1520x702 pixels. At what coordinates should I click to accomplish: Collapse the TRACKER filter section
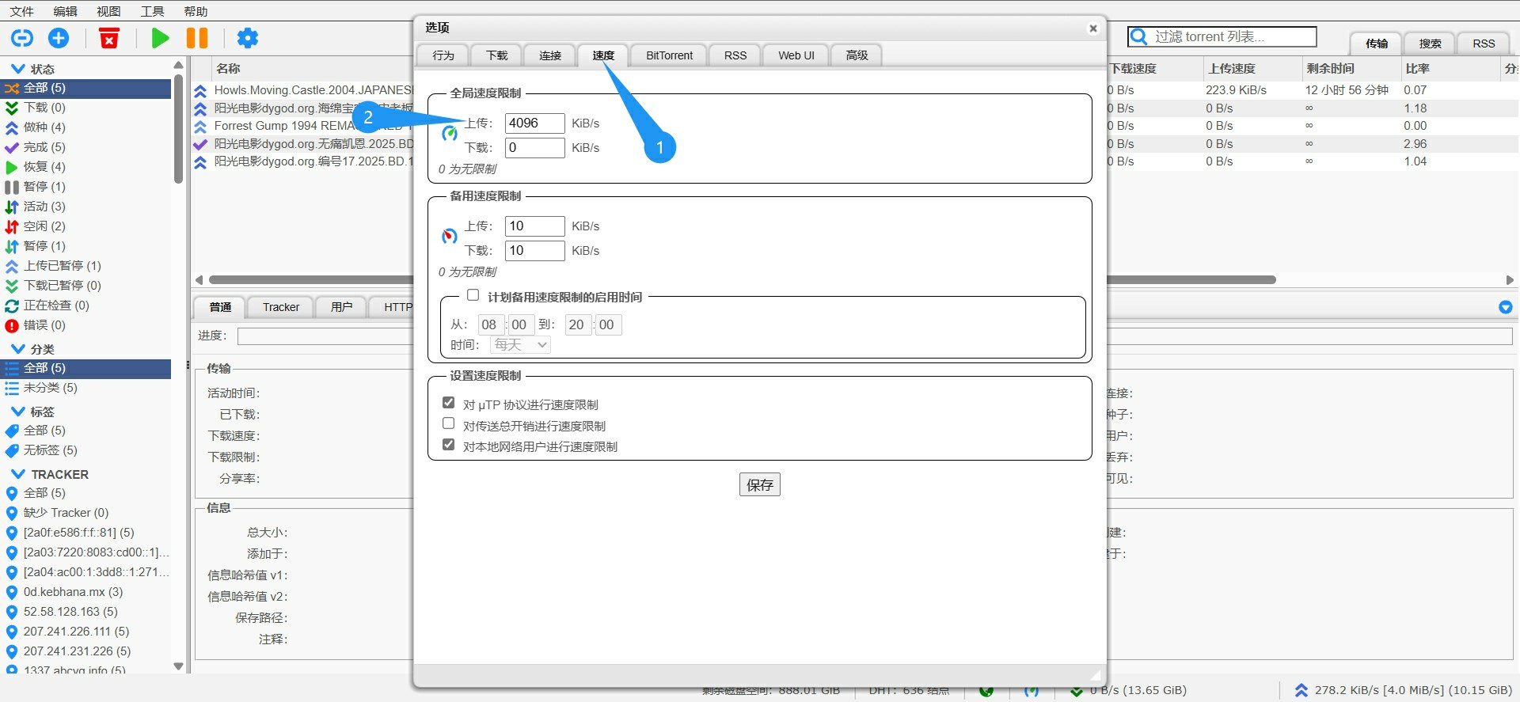[17, 474]
